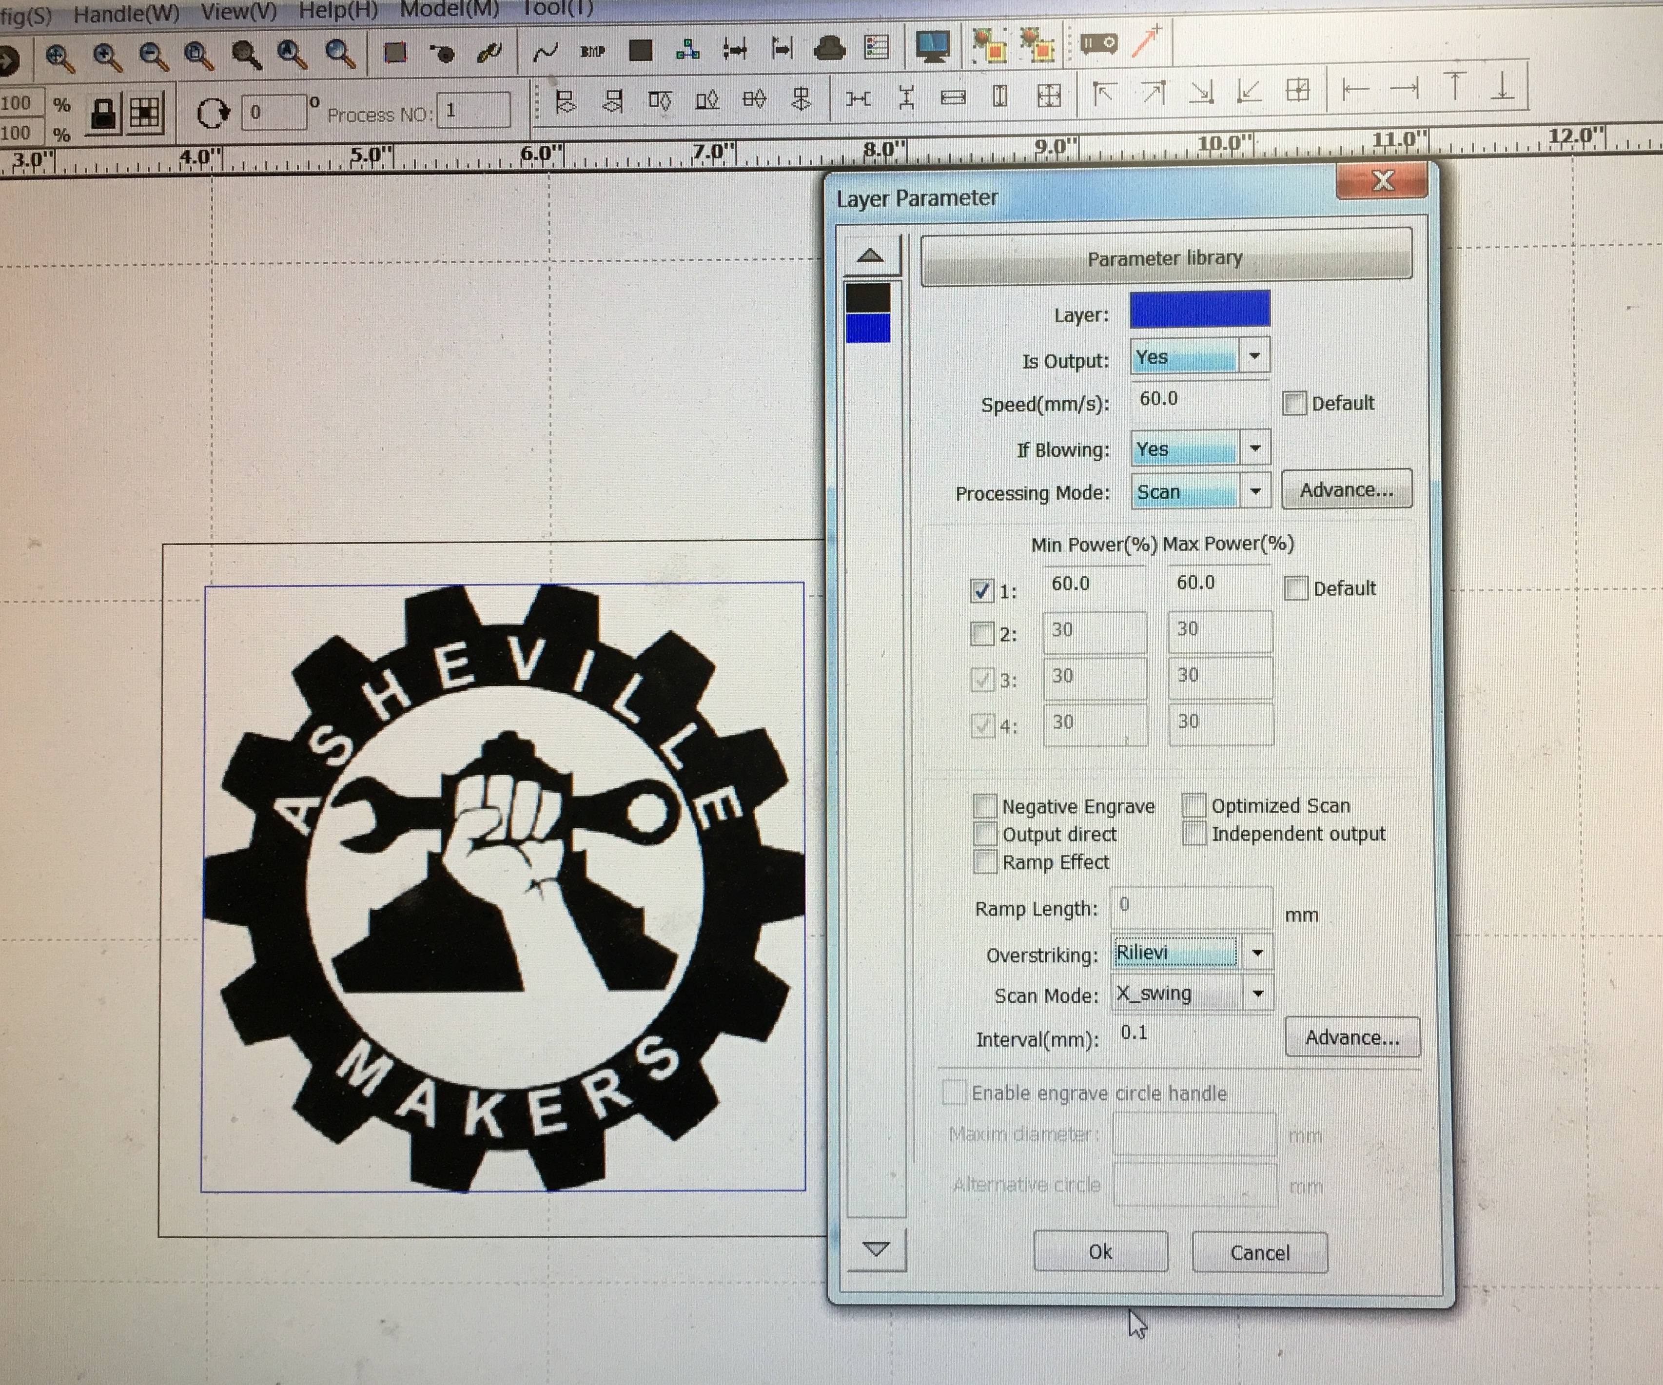This screenshot has width=1663, height=1385.
Task: Open the View(V) menu
Action: [x=238, y=12]
